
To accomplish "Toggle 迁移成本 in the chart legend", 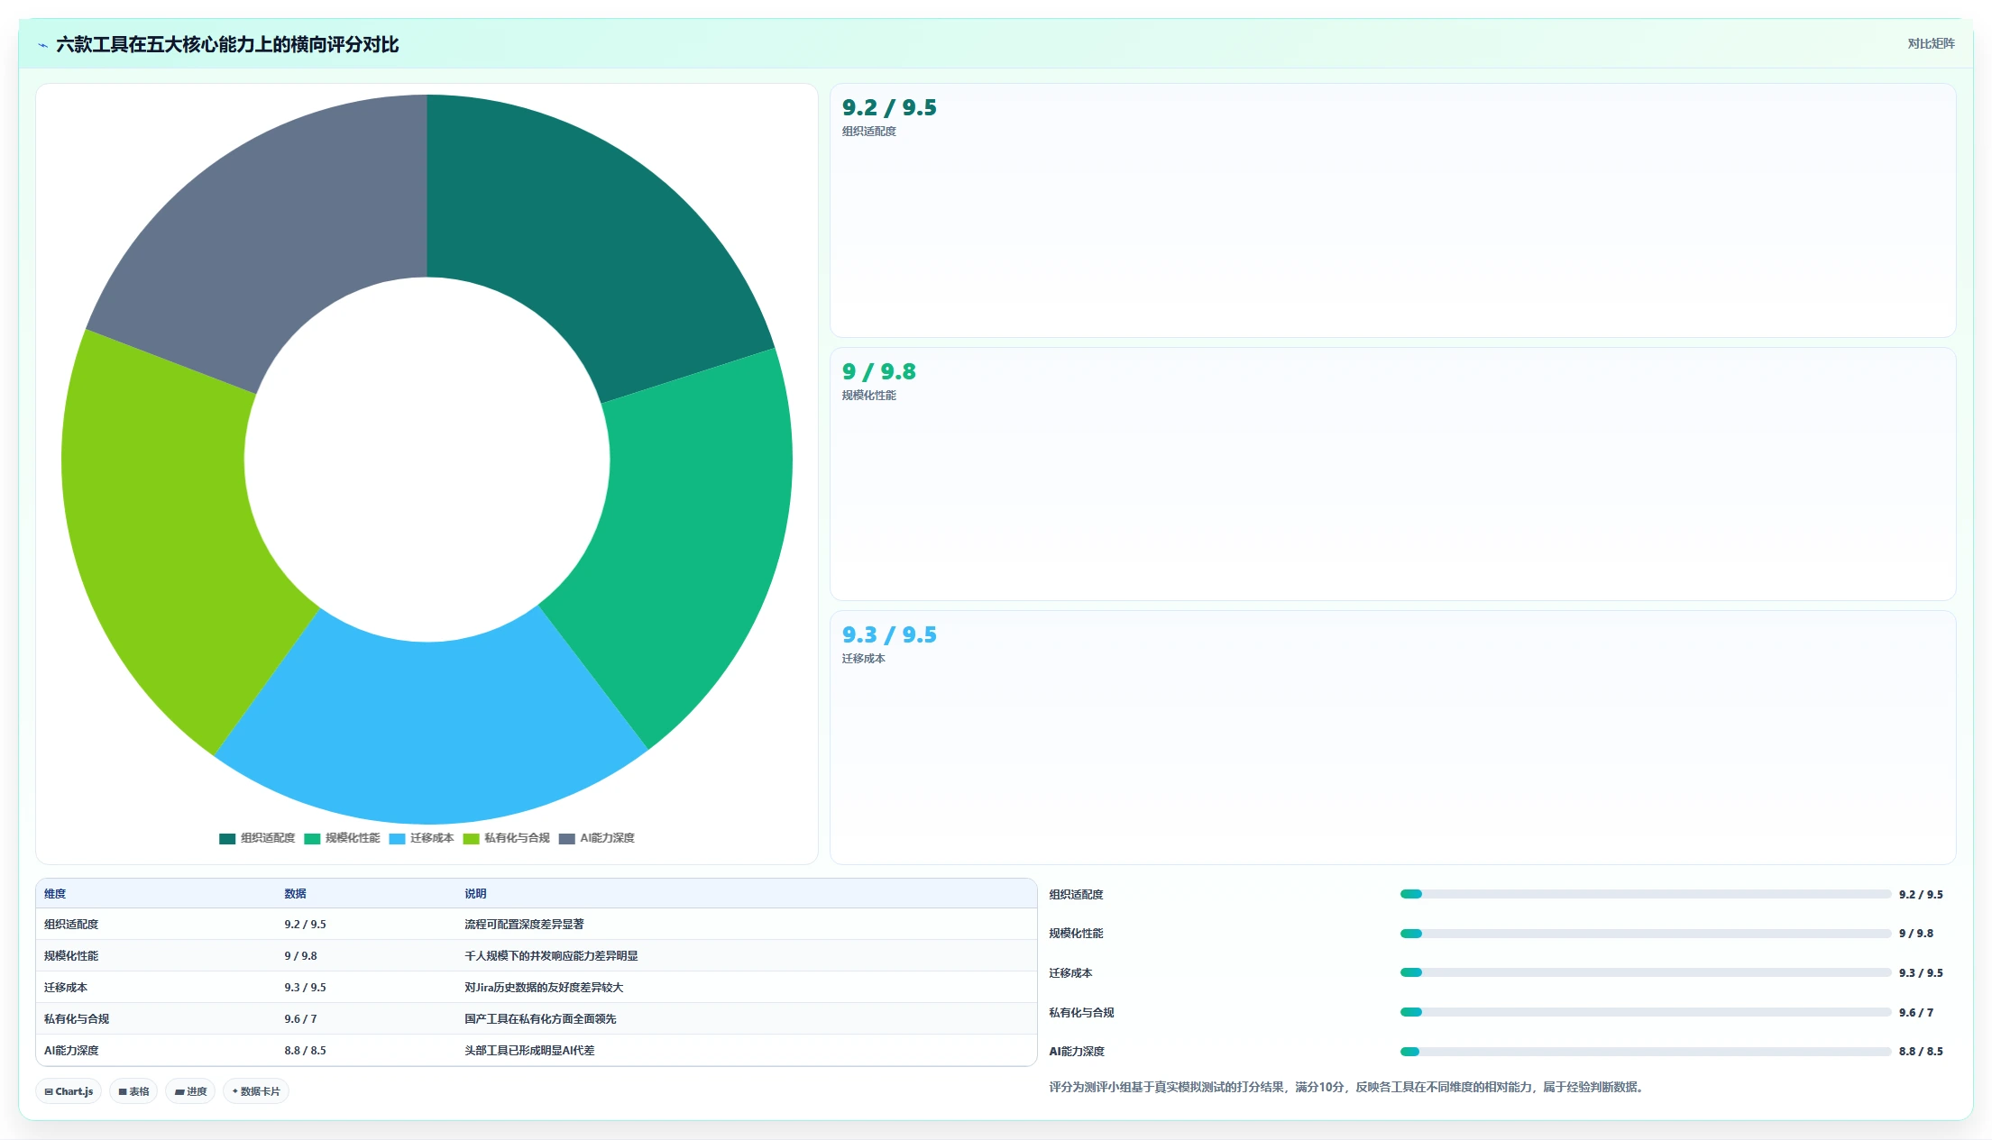I will click(421, 838).
